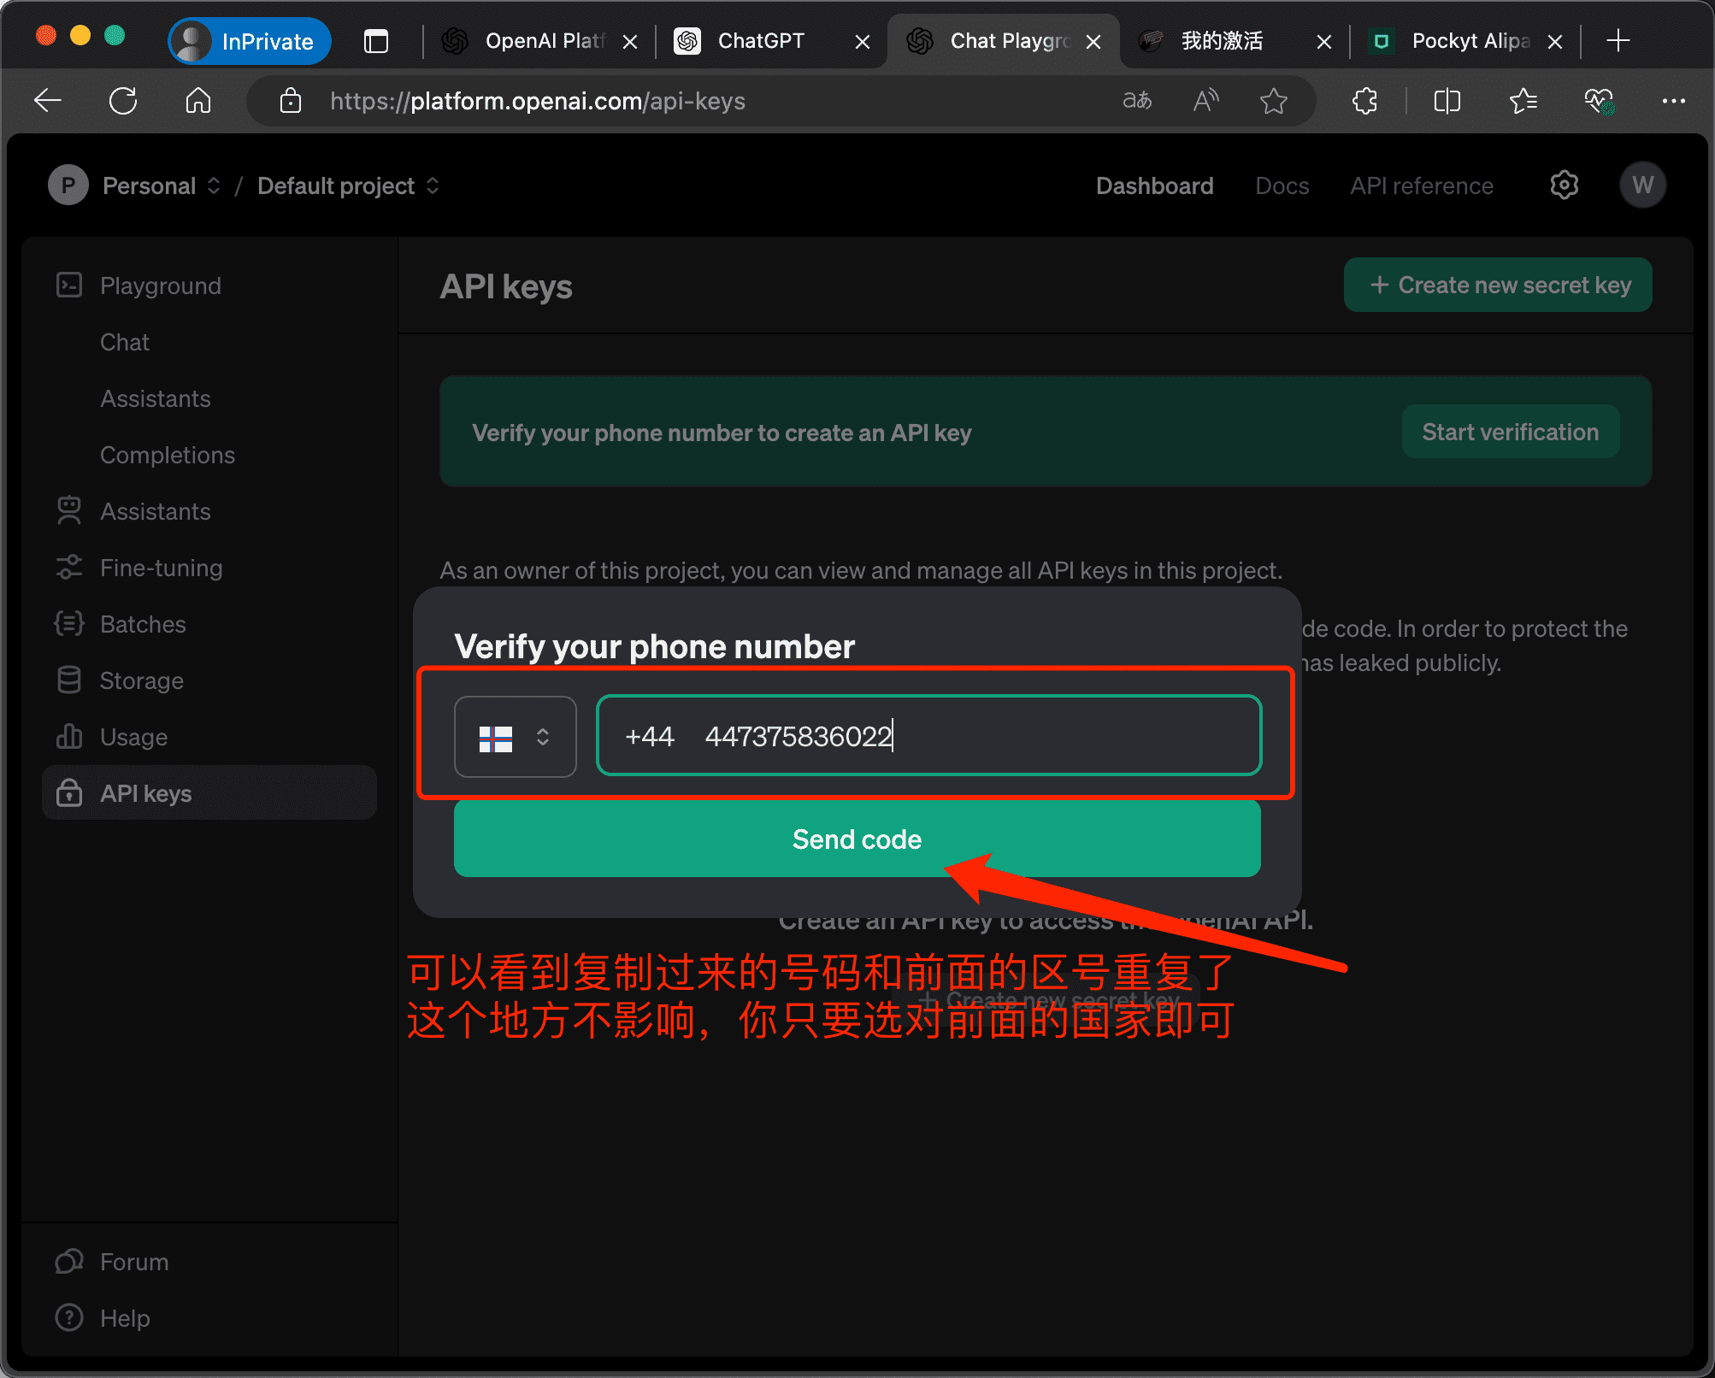
Task: Close the Pockyt Alipay tab
Action: point(1555,42)
